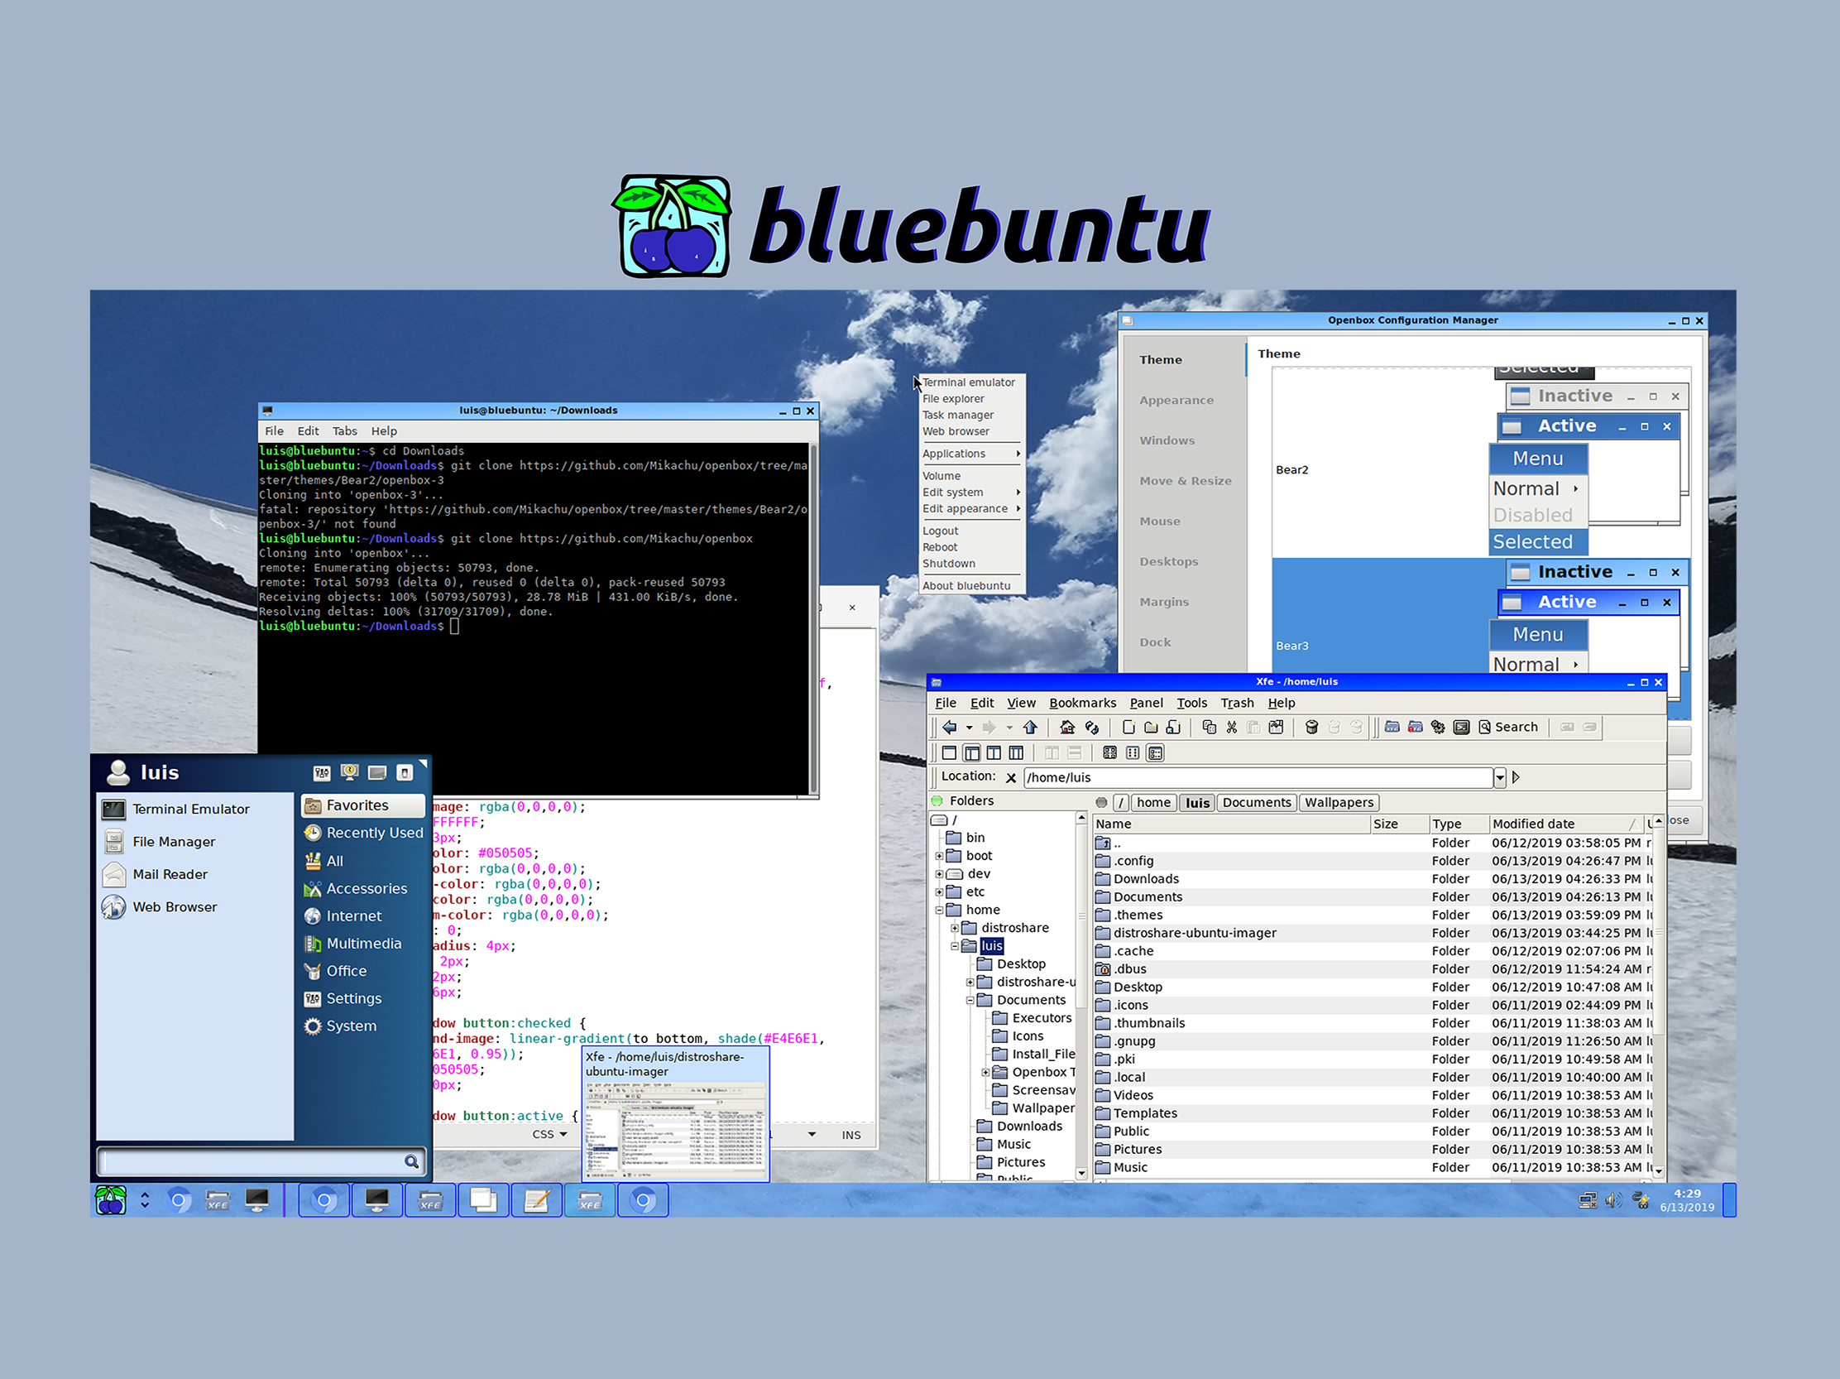Open Tabs menu in terminal window
This screenshot has width=1840, height=1379.
point(344,431)
